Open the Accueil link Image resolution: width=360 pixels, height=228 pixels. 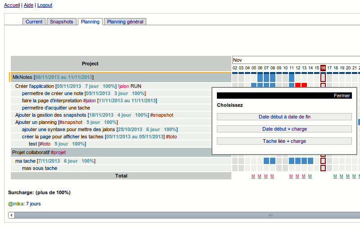12,5
